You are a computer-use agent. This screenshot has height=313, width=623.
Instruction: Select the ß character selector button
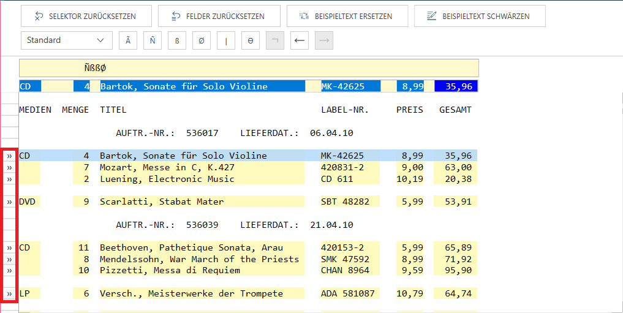[x=177, y=40]
